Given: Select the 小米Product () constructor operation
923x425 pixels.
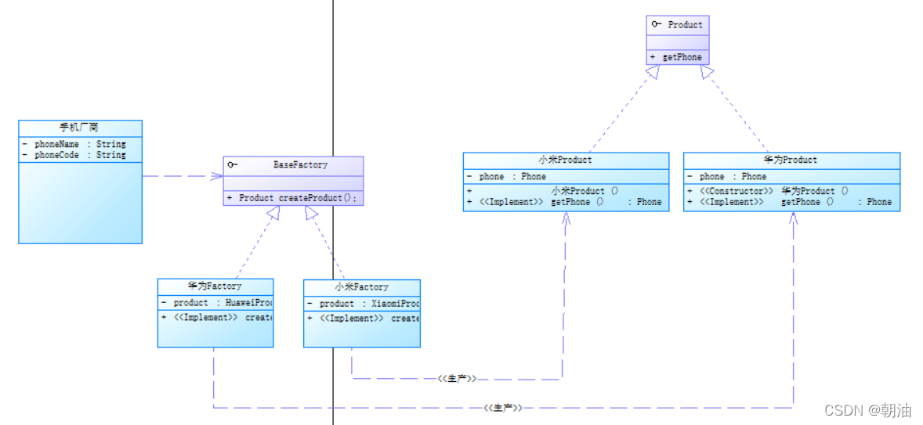Looking at the screenshot, I should click(x=543, y=191).
